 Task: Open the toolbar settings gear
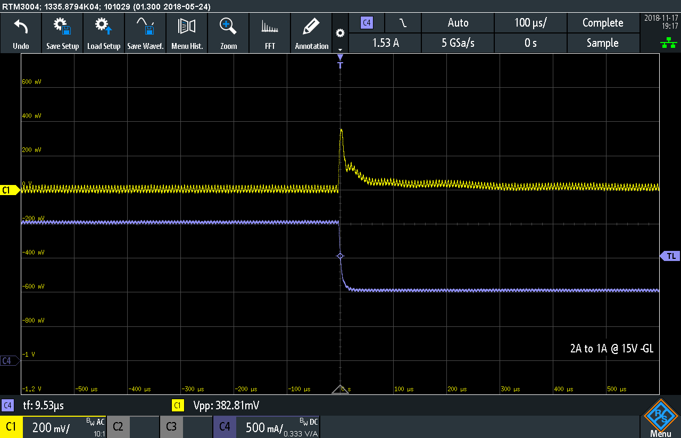coord(340,33)
